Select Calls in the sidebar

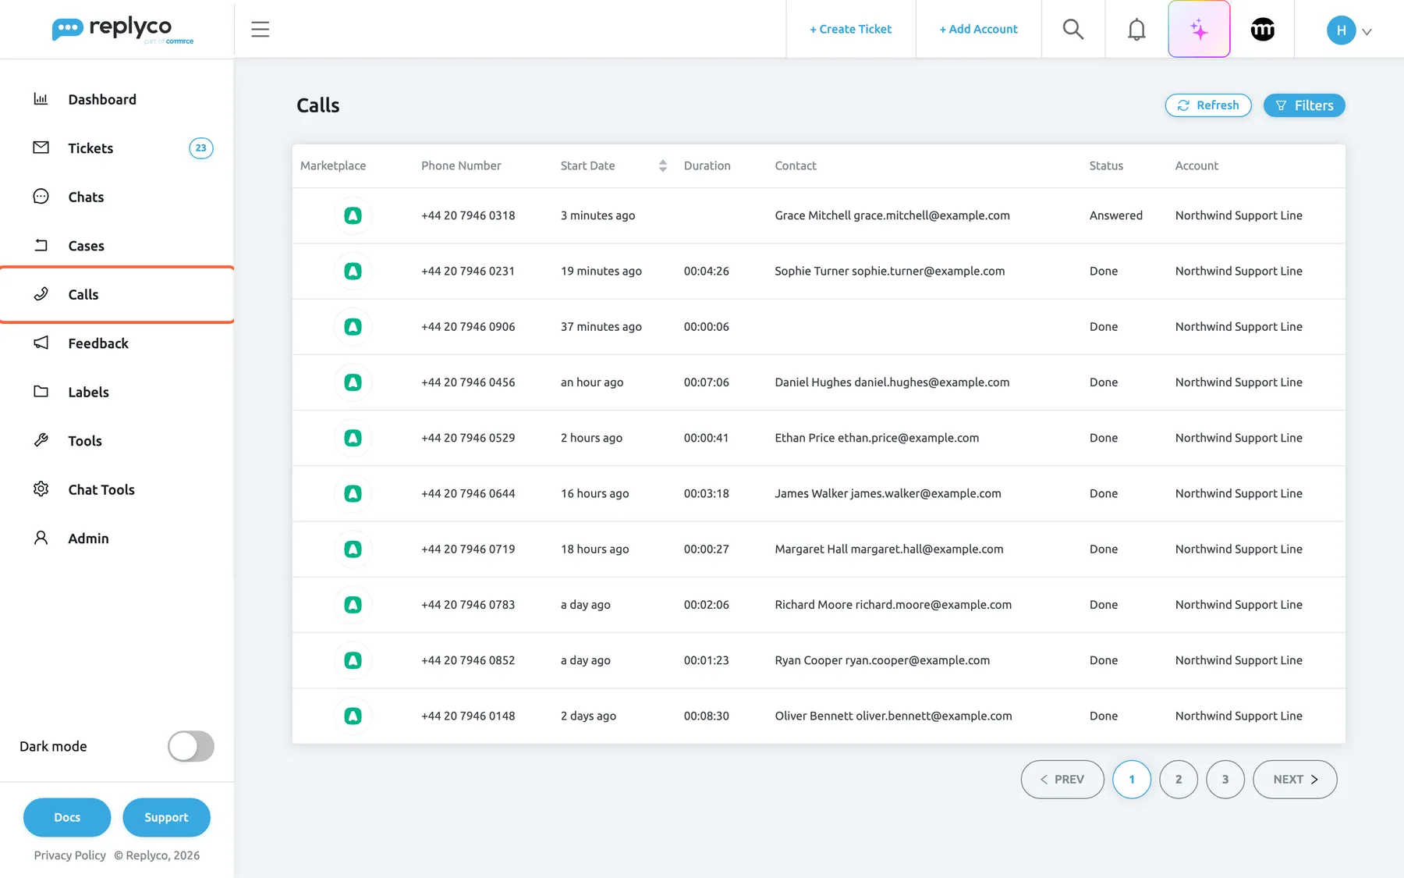pyautogui.click(x=117, y=294)
